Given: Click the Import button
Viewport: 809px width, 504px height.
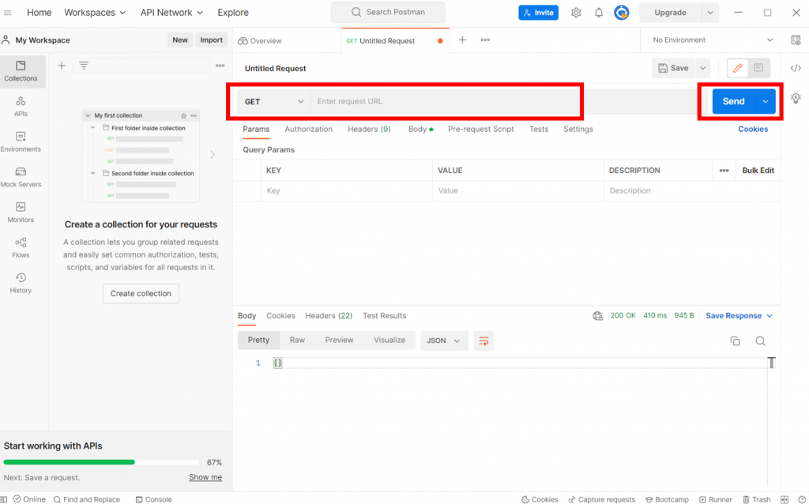Looking at the screenshot, I should pos(211,40).
